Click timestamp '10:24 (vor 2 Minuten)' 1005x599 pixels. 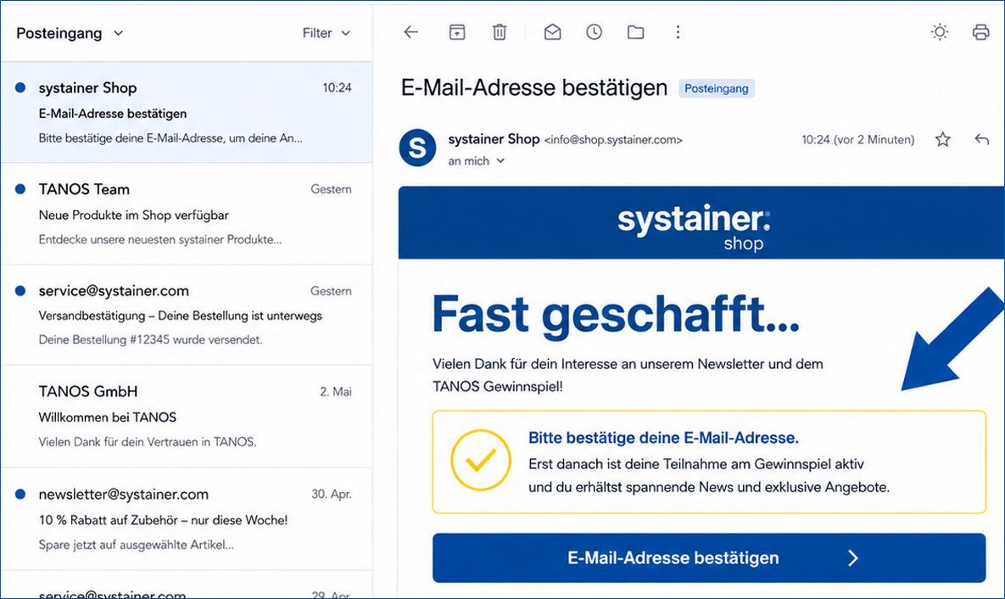tap(857, 140)
